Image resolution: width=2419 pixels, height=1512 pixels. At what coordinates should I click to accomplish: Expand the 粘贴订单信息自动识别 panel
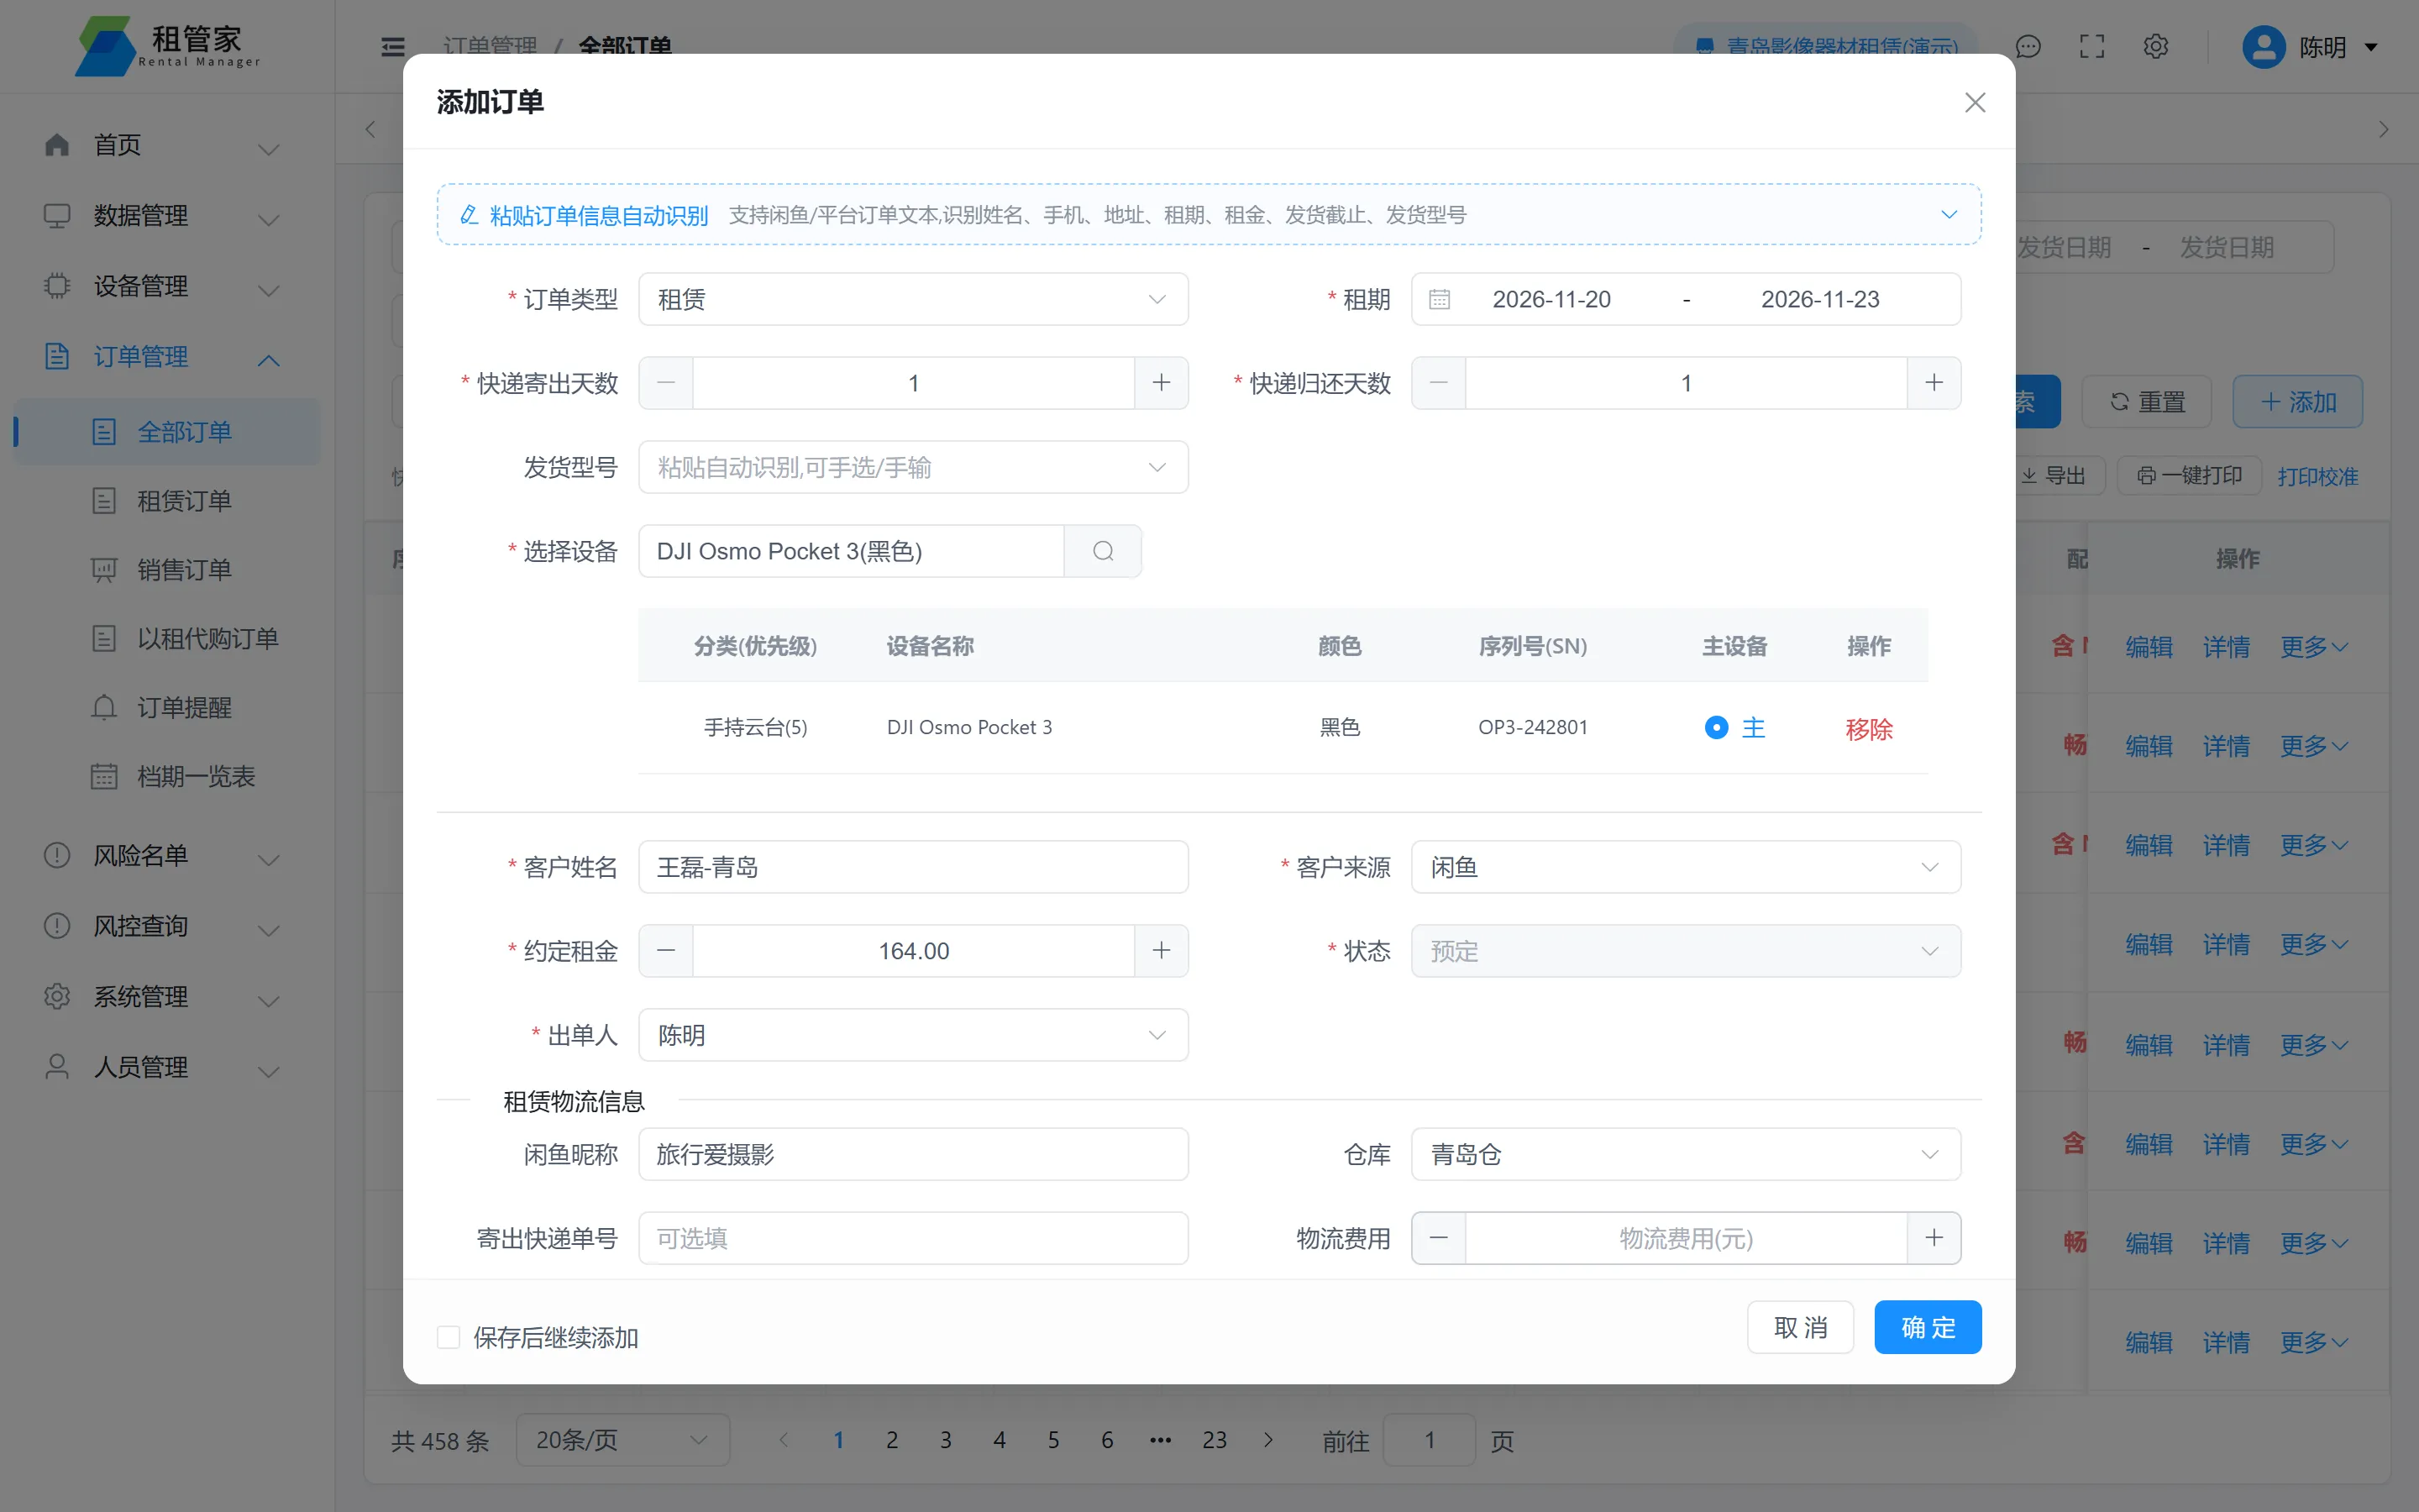pos(1209,214)
